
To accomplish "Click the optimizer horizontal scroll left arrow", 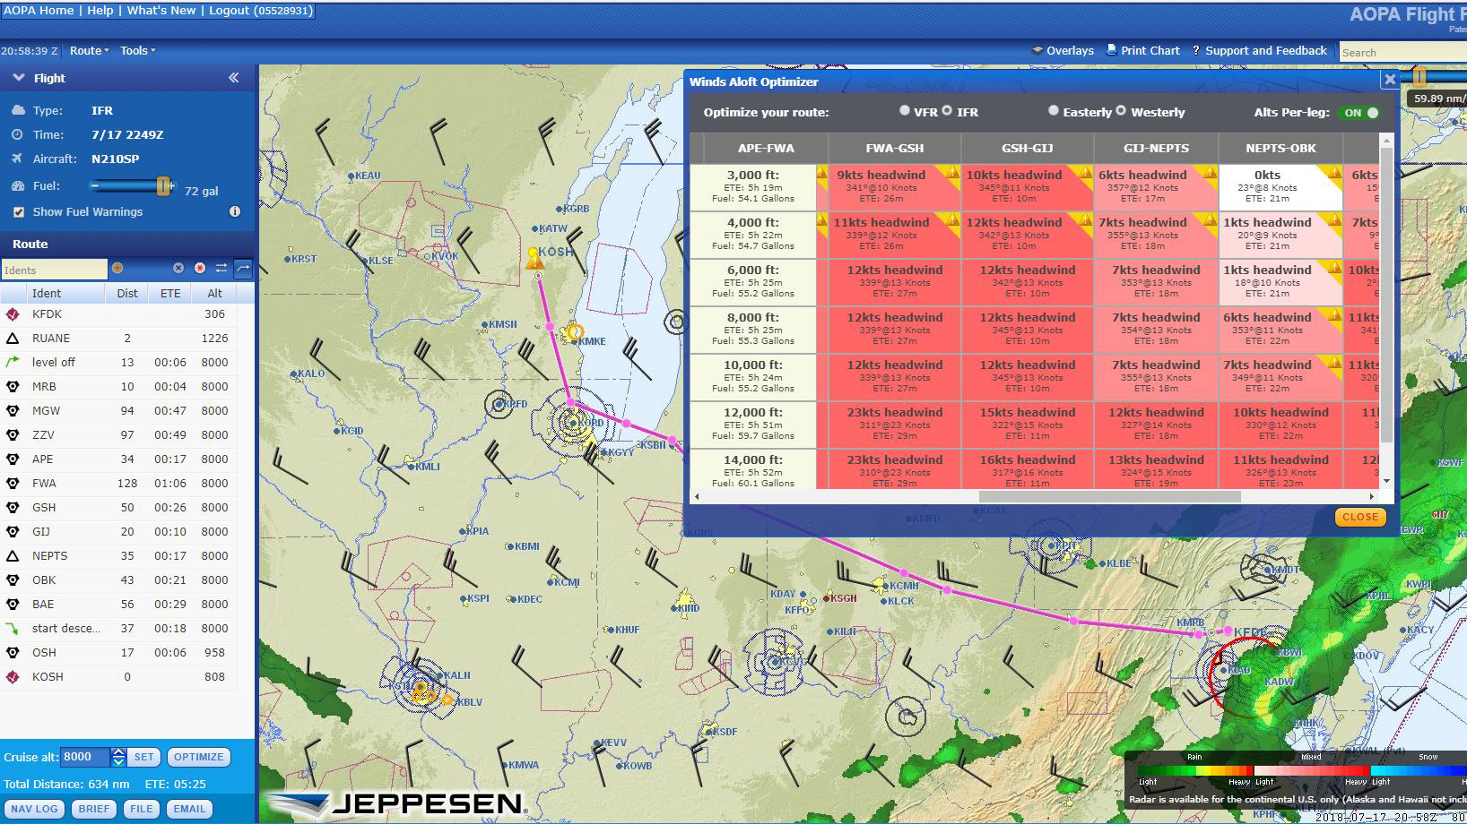I will (697, 496).
